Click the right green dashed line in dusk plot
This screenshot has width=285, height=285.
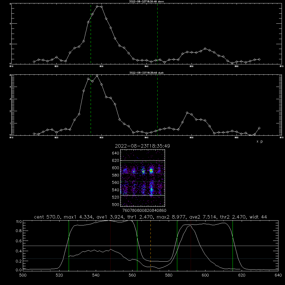click(157, 105)
